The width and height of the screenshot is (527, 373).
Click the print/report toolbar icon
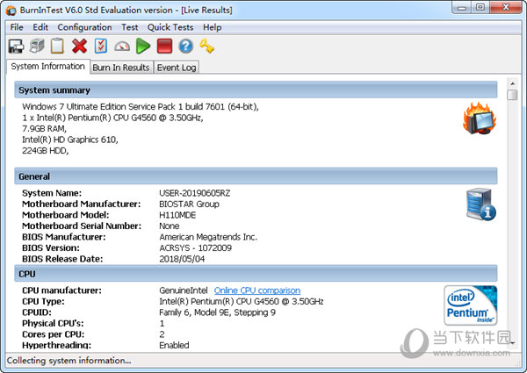37,46
